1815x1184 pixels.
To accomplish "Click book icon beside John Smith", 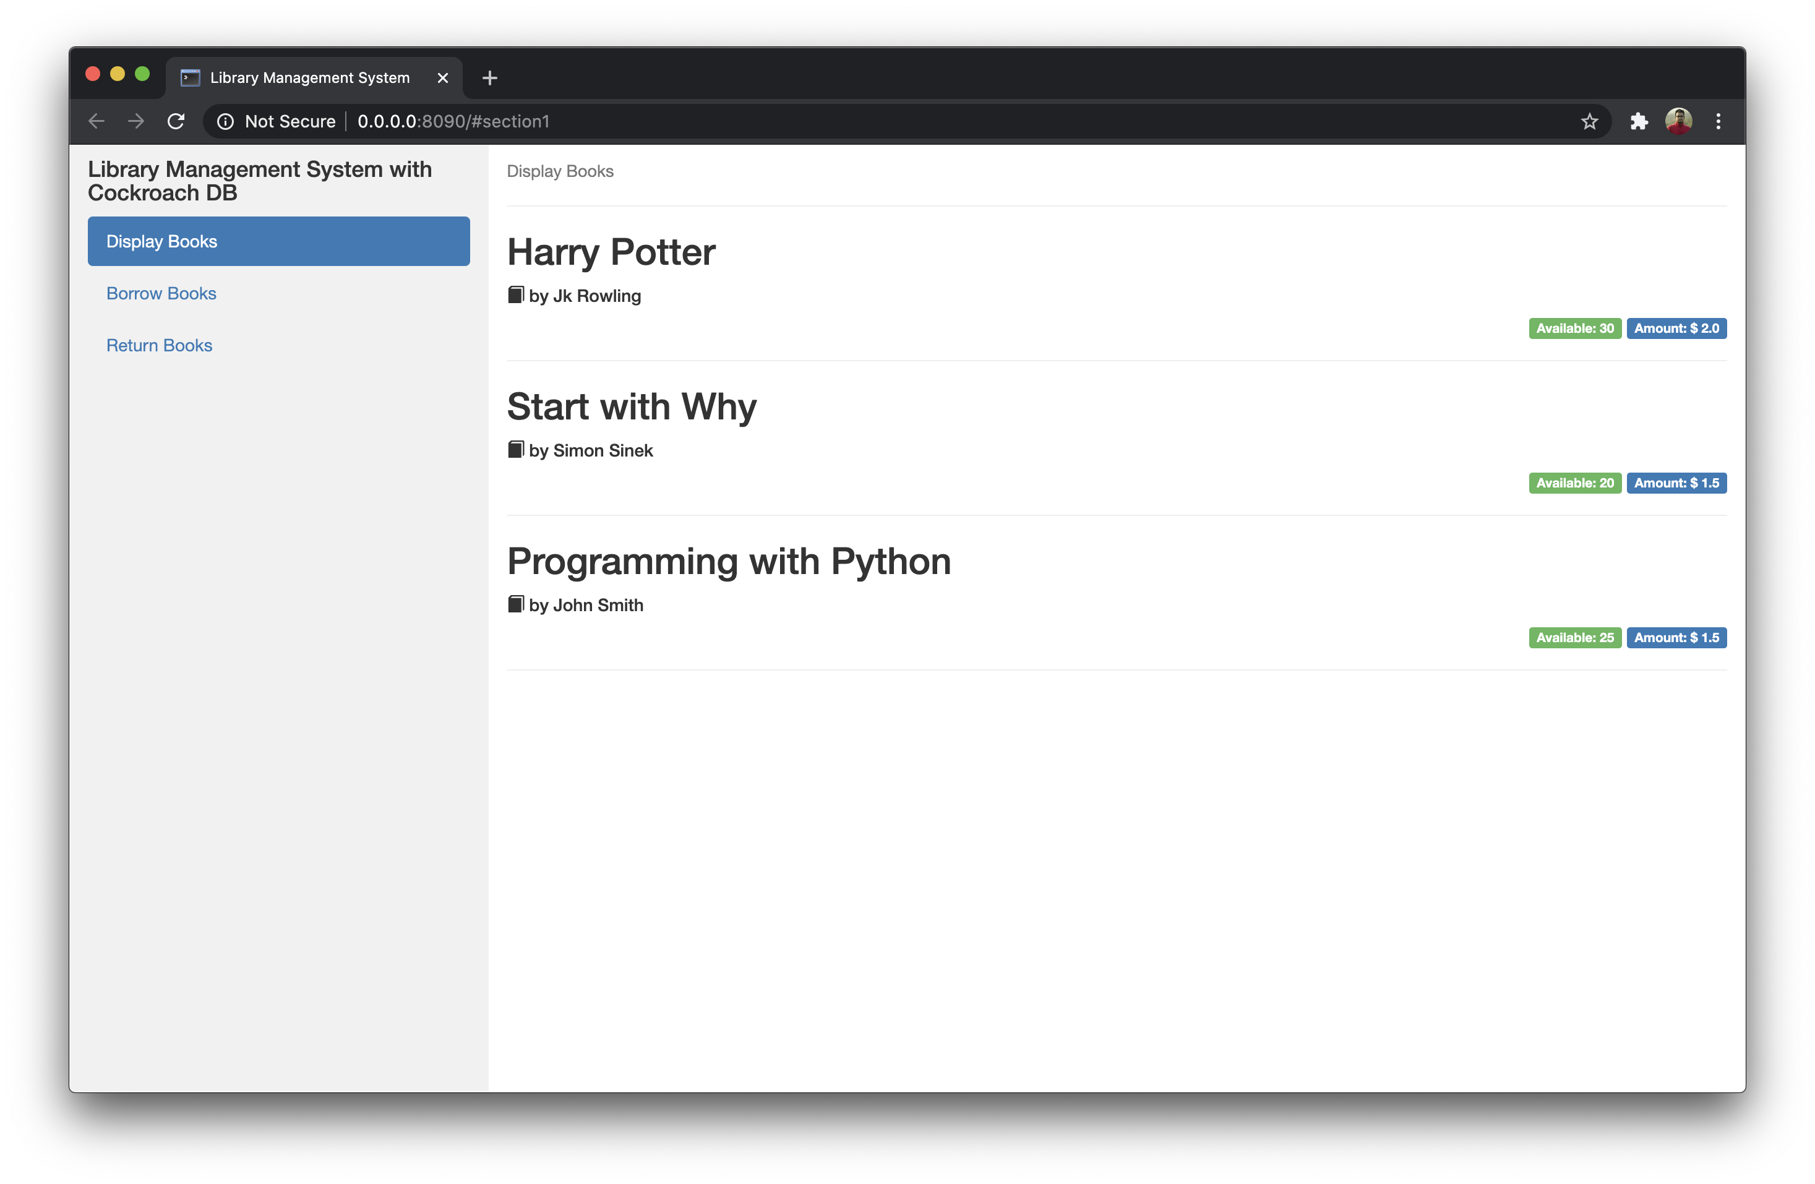I will click(x=515, y=604).
